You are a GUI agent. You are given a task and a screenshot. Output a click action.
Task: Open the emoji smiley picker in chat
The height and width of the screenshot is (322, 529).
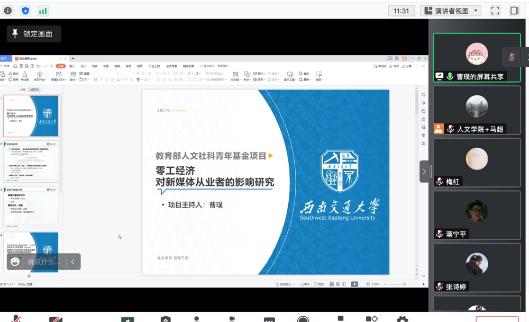coord(15,262)
